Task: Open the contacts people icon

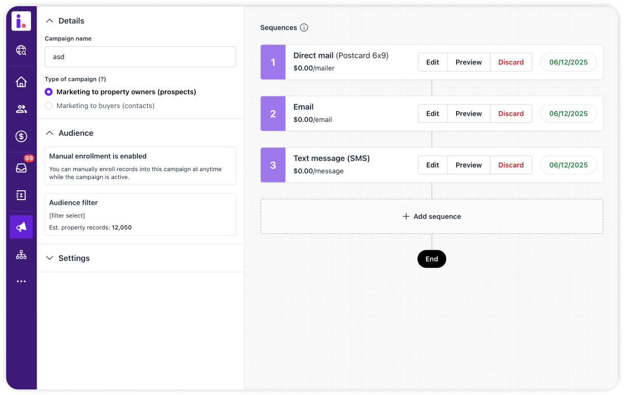Action: pos(21,109)
